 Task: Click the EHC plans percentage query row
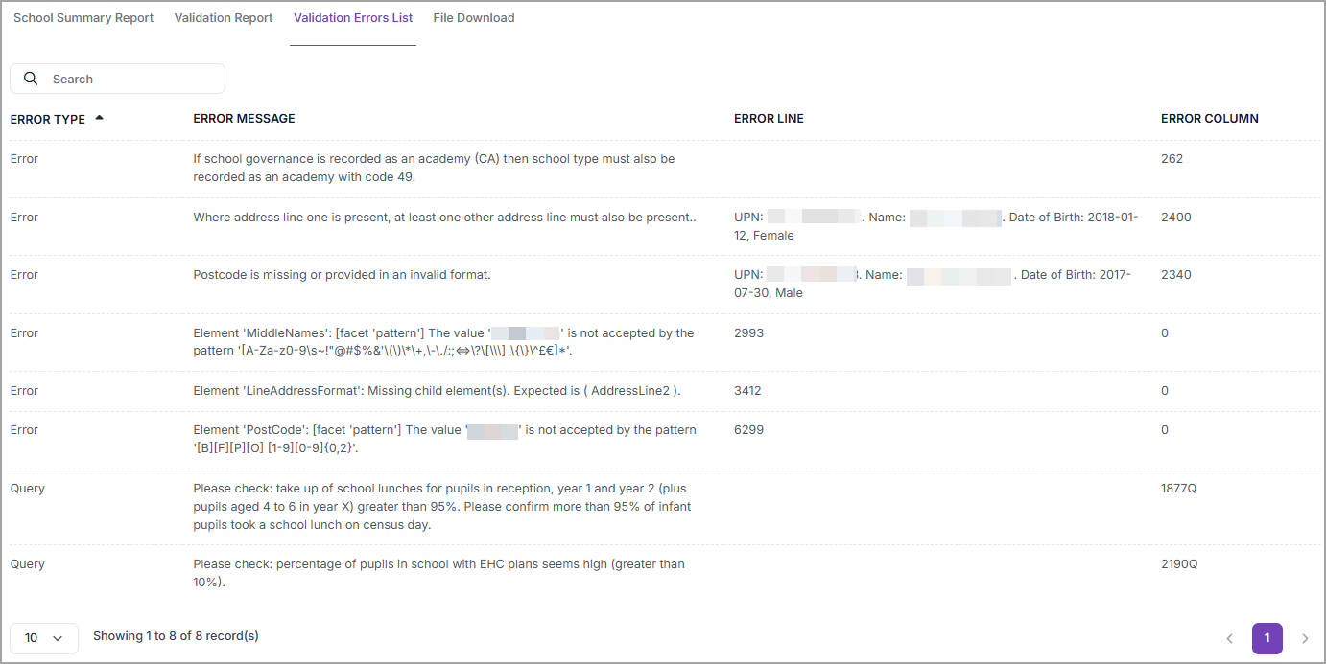click(663, 573)
